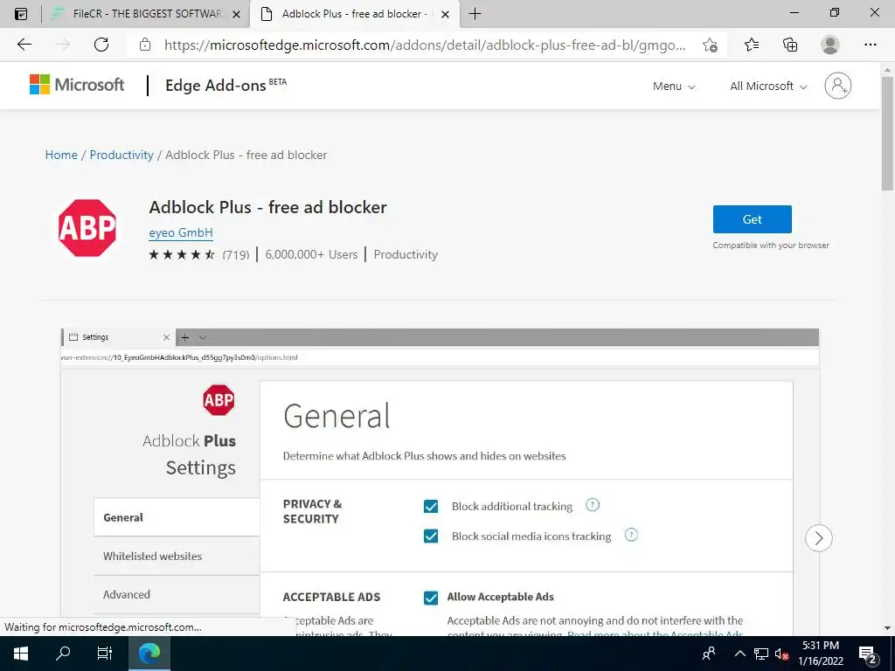
Task: Click help icon beside Block additional tracking
Action: point(593,505)
